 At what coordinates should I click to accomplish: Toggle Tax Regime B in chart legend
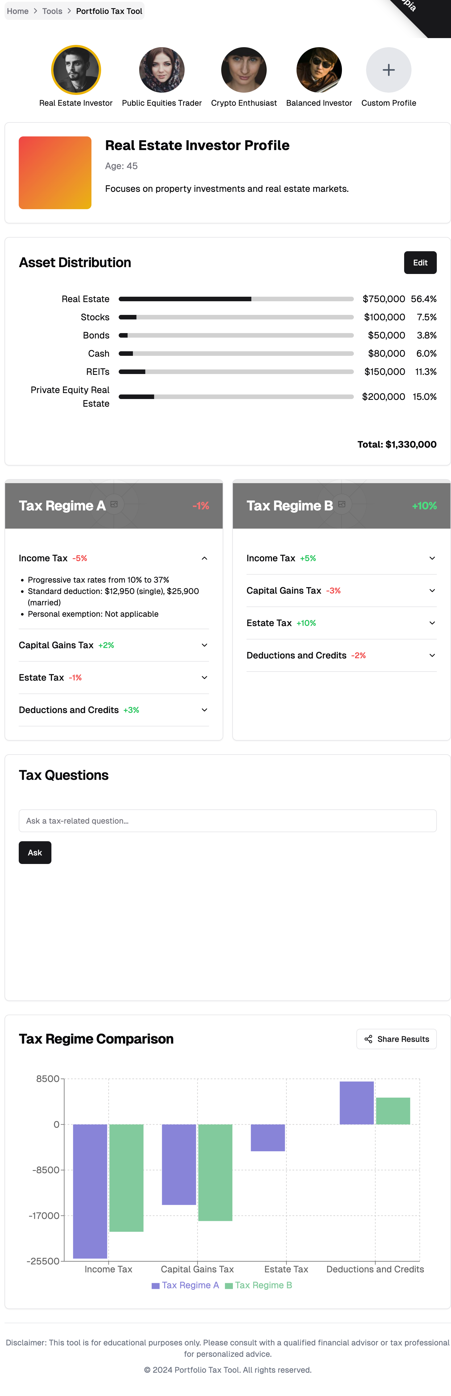tap(258, 1285)
